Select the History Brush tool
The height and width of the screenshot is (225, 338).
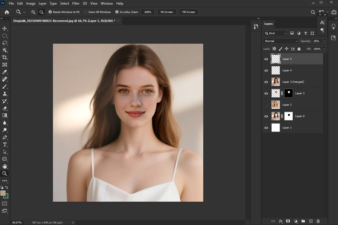click(4, 101)
